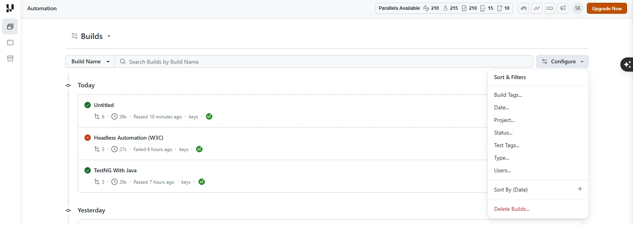Select Date... filter option

[538, 107]
